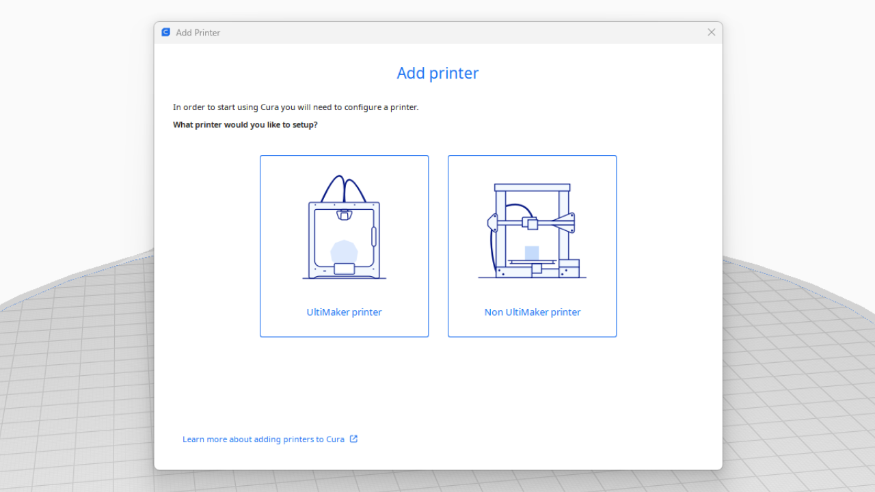Choose the "Non UltiMaker printer" label
The width and height of the screenshot is (875, 492).
coord(532,312)
